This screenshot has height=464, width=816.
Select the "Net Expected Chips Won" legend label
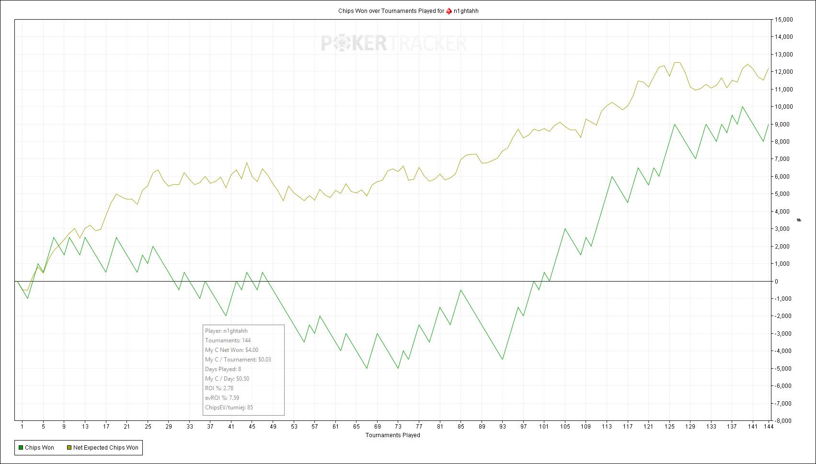click(x=106, y=448)
